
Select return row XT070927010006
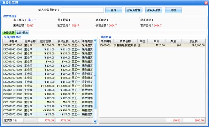tap(48, 110)
